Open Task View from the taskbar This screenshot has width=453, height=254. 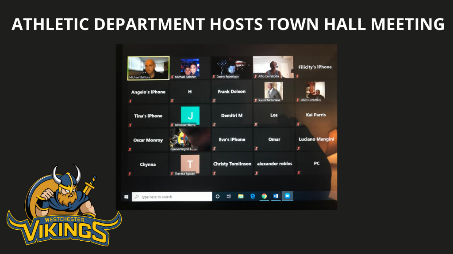(228, 196)
